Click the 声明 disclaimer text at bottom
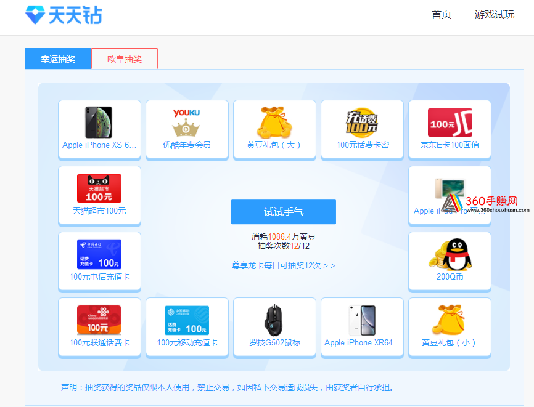534x407 pixels. pyautogui.click(x=227, y=387)
